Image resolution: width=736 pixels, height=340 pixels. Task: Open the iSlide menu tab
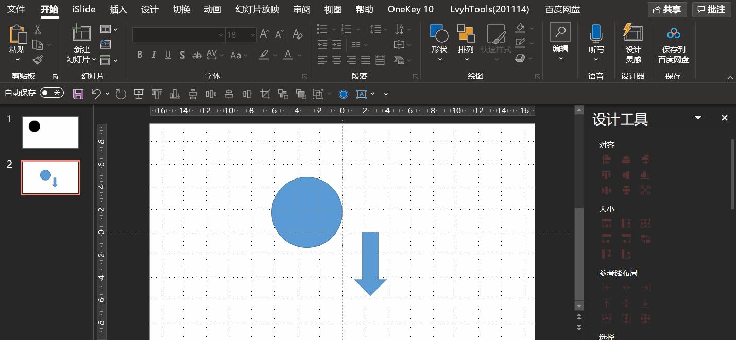coord(83,9)
